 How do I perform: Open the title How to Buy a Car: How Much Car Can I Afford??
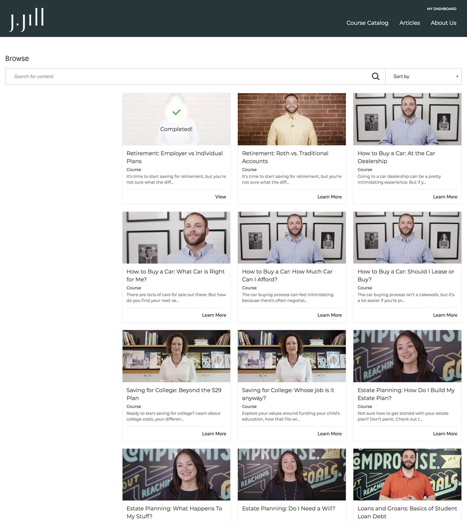click(x=287, y=275)
